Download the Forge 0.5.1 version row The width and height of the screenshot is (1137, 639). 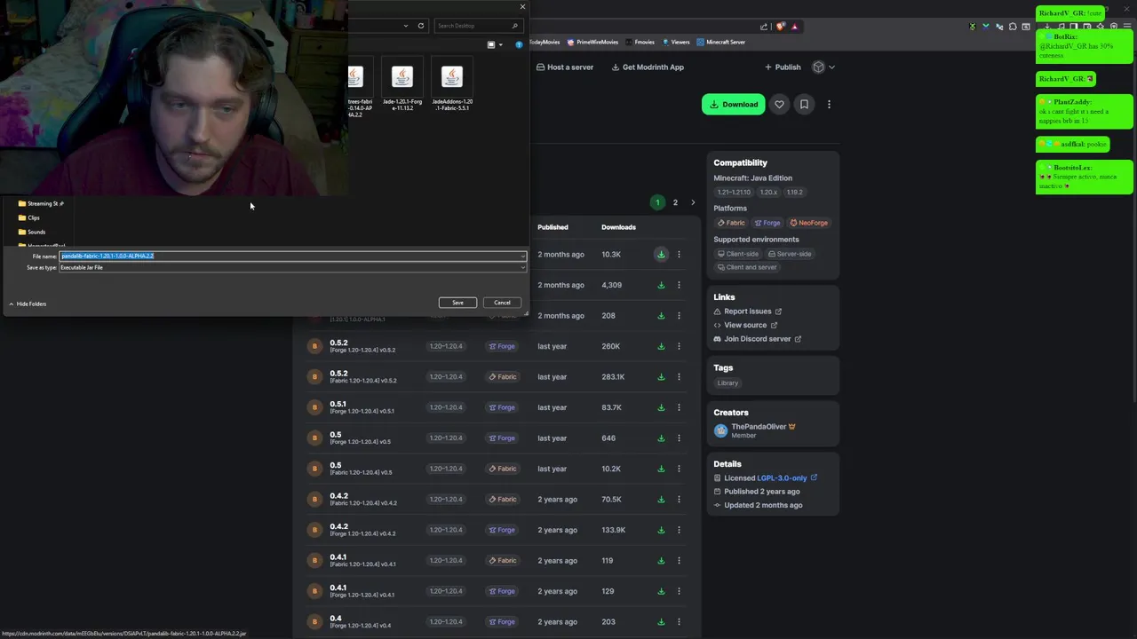coord(661,407)
